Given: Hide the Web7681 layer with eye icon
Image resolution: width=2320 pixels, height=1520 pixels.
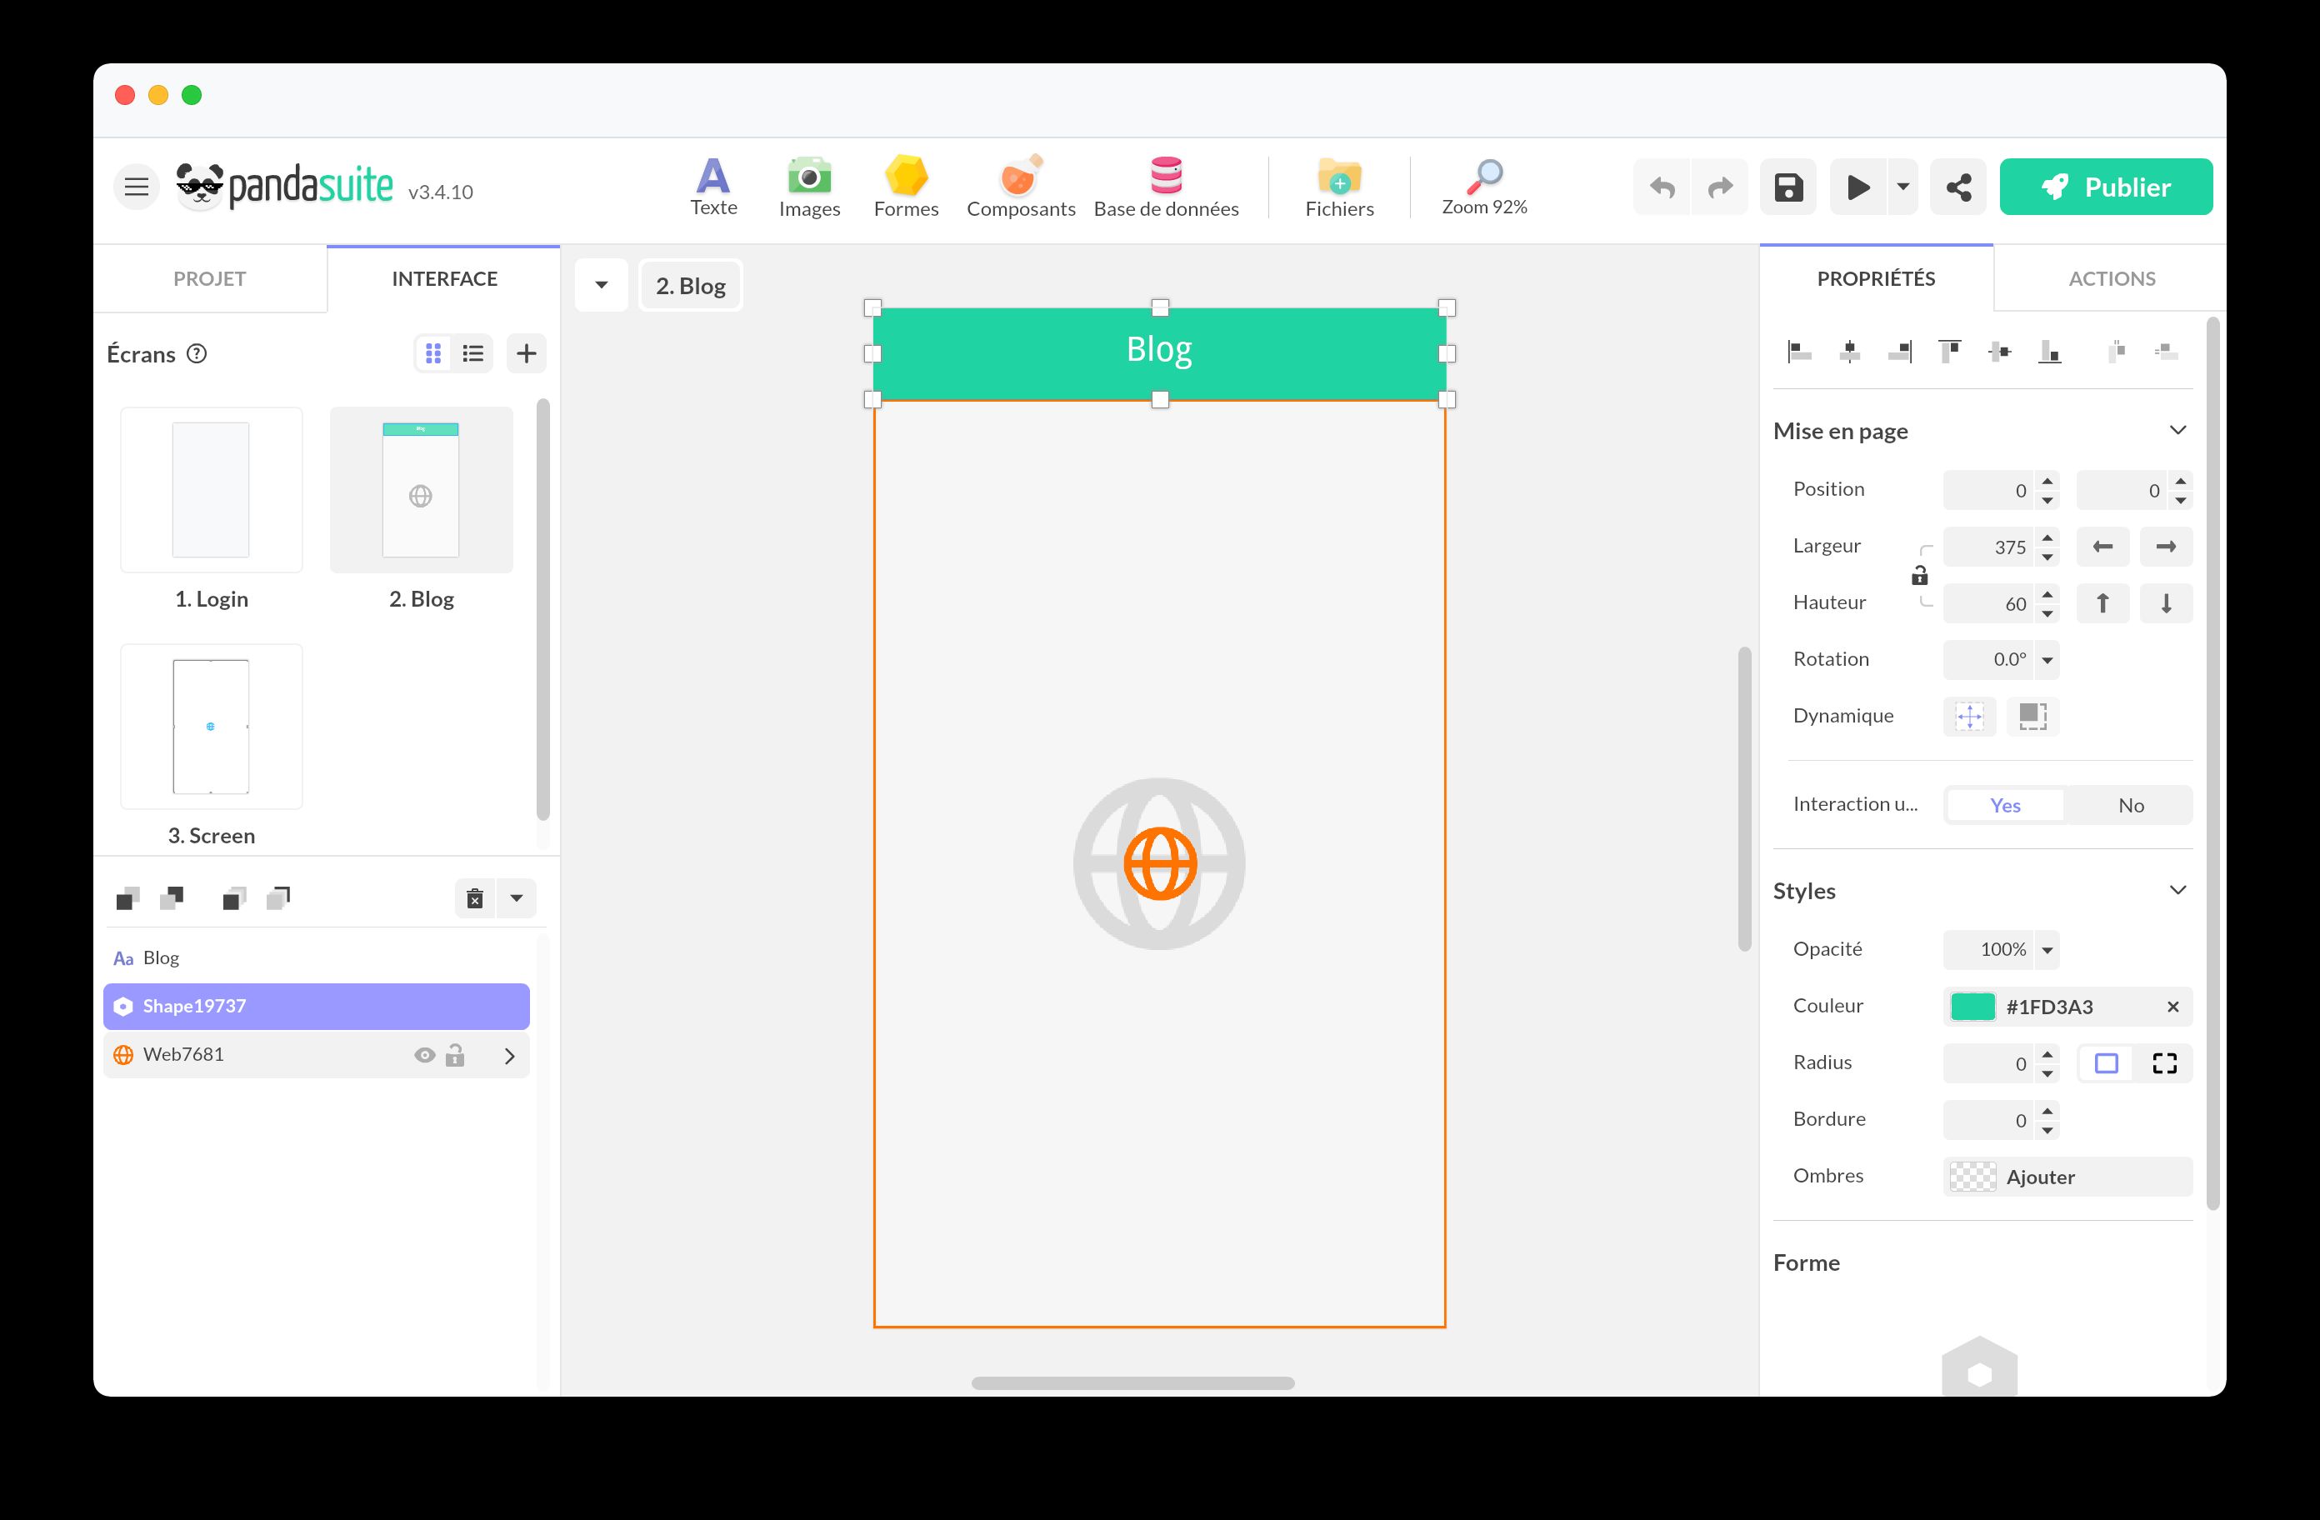Looking at the screenshot, I should 424,1055.
